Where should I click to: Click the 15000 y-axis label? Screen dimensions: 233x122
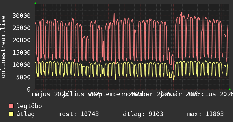tap(21, 52)
